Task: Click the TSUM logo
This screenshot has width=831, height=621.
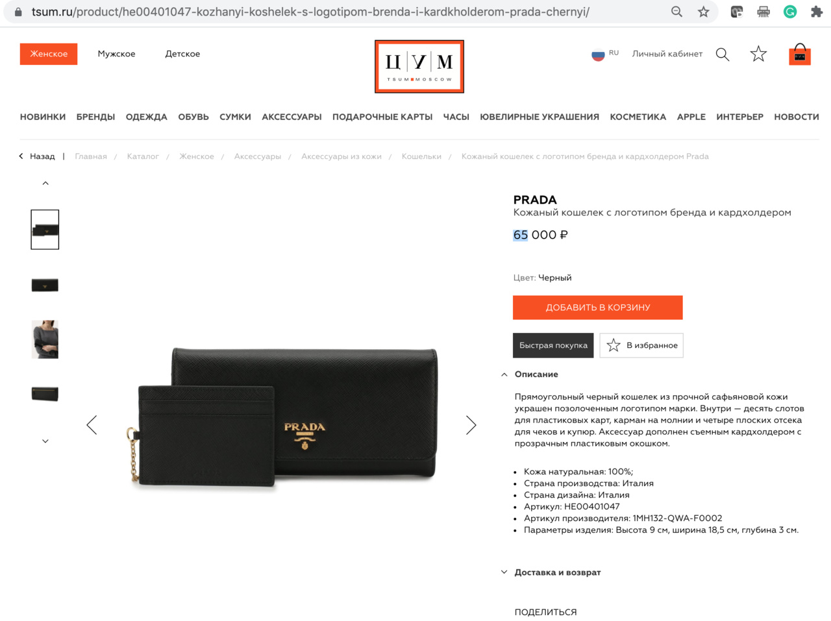Action: coord(419,66)
